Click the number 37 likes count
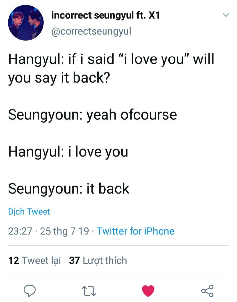 click(74, 260)
